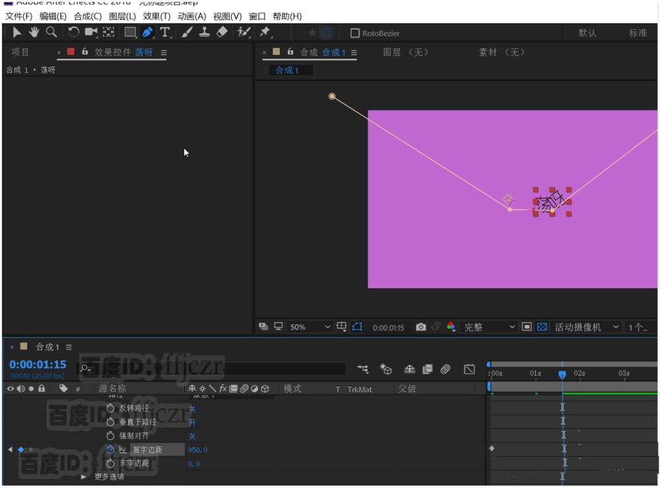
Task: Enable the RotoBezier checkbox
Action: [x=355, y=33]
